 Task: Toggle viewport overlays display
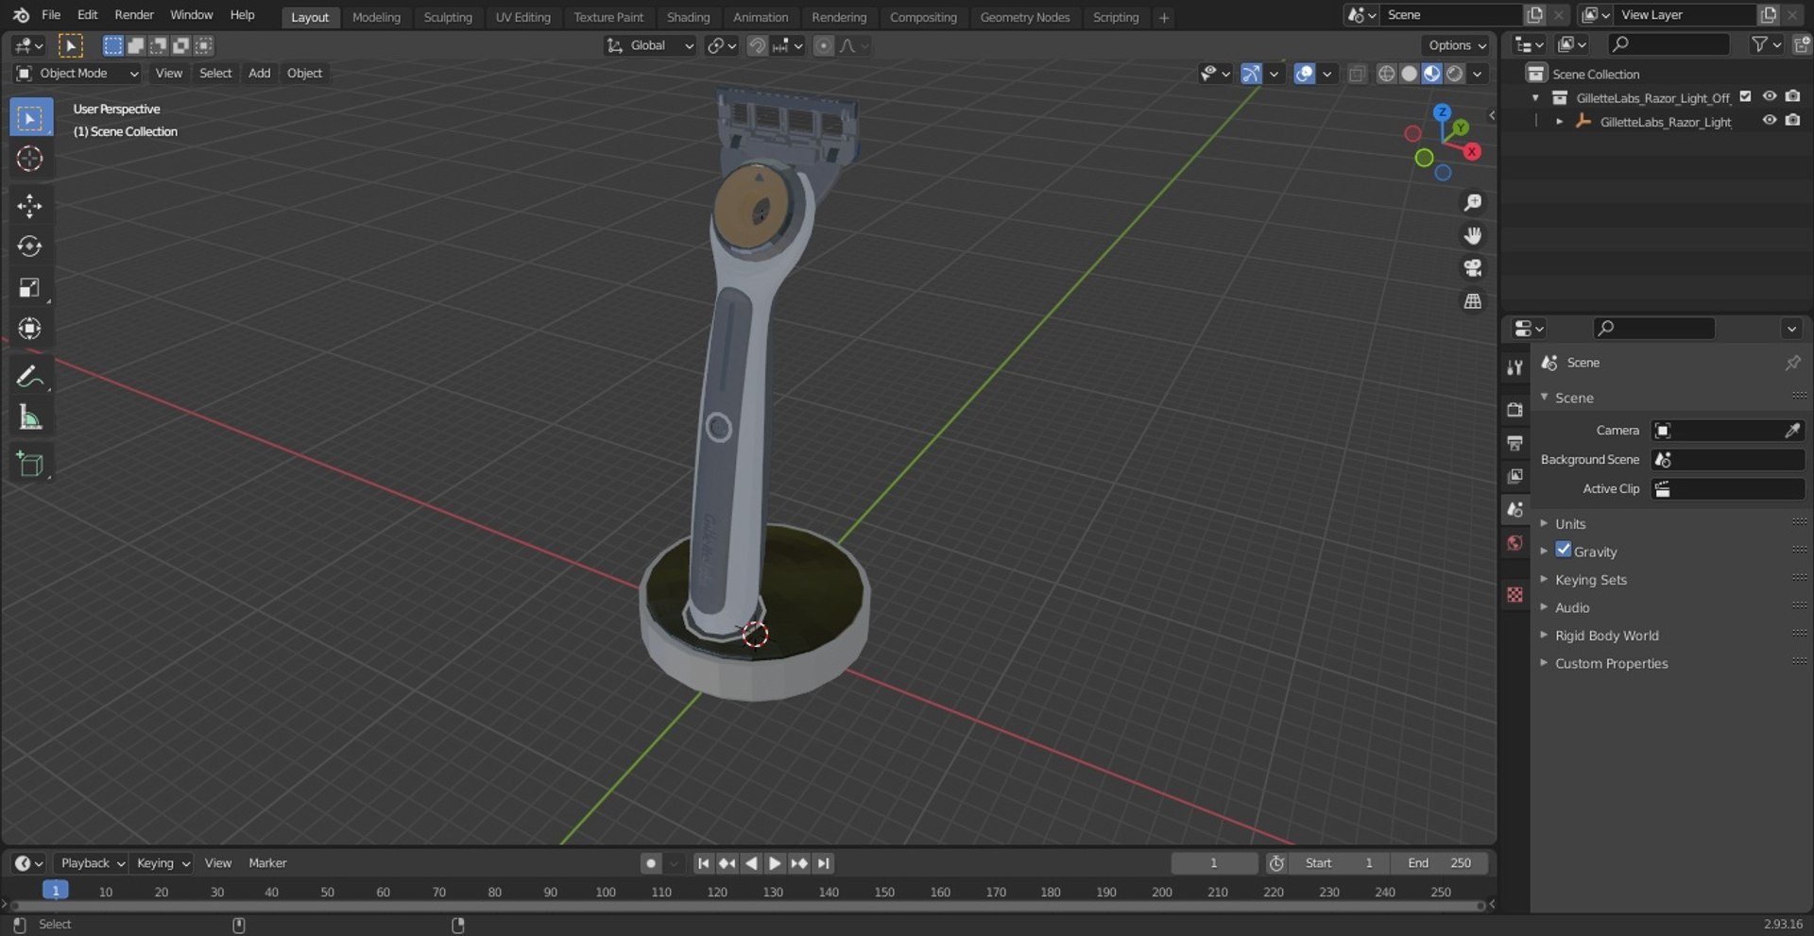1304,74
